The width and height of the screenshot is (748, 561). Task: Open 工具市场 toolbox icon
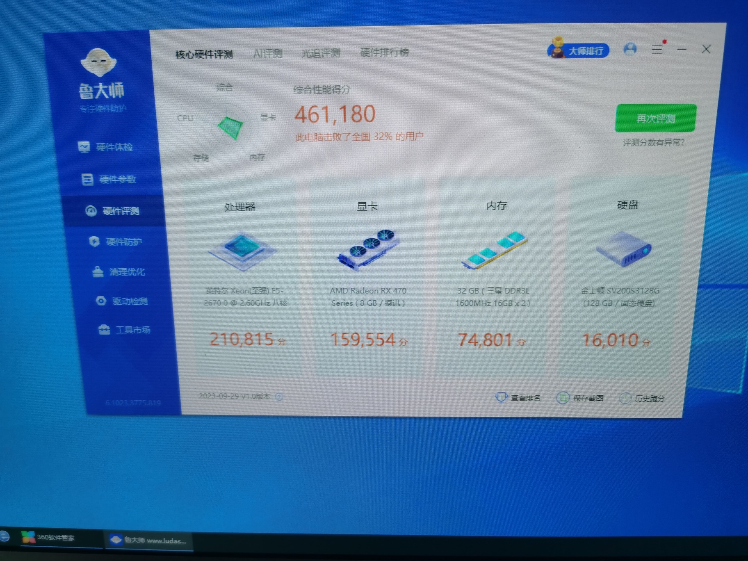point(104,330)
